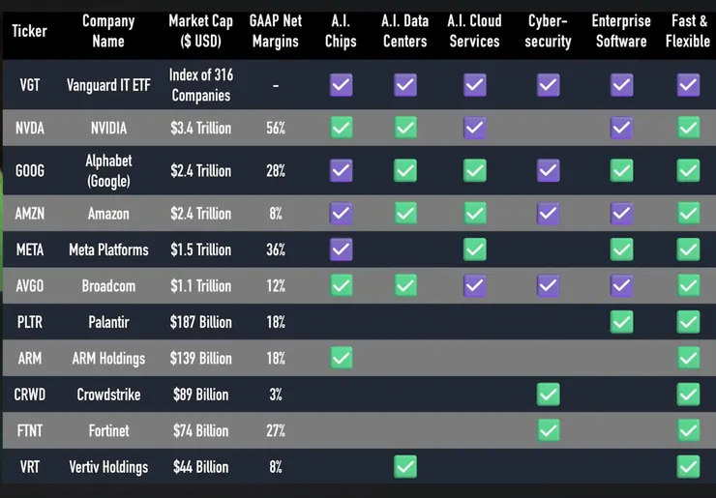Click the NVDA ticker cell
This screenshot has width=716, height=498.
(x=30, y=128)
